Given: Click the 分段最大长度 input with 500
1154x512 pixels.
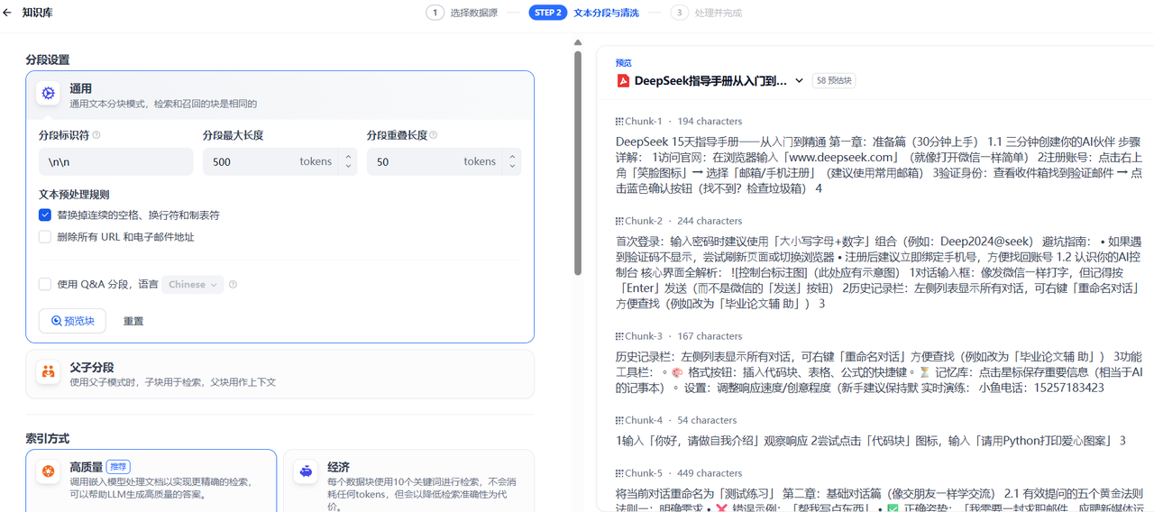Looking at the screenshot, I should tap(279, 162).
